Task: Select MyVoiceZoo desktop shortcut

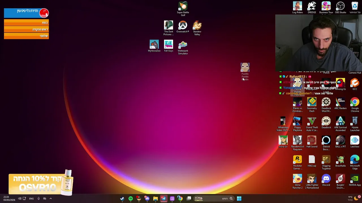Action: pyautogui.click(x=154, y=46)
